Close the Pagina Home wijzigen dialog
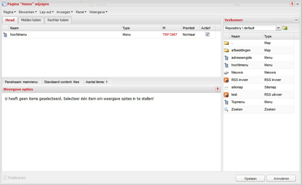This screenshot has width=302, height=185. 297,4
